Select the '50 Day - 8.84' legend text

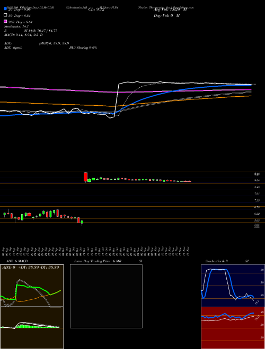pyautogui.click(x=19, y=16)
